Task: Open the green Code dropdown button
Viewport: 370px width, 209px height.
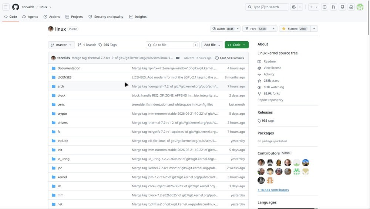Action: coord(237,45)
